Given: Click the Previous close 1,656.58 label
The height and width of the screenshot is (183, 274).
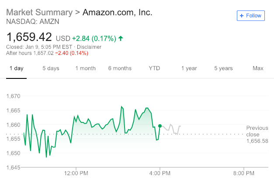Looking at the screenshot, I should click(x=257, y=134).
